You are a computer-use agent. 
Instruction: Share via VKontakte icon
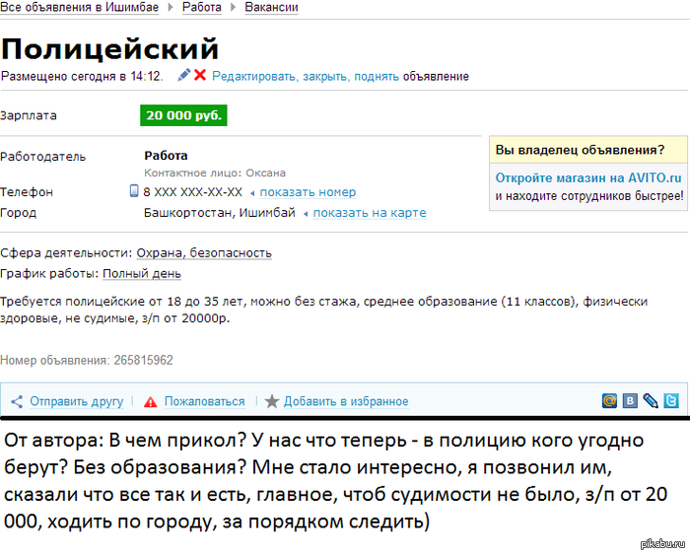click(x=630, y=400)
